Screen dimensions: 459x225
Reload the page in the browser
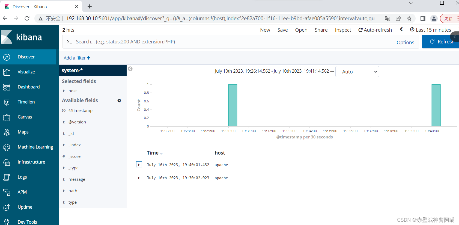[x=27, y=18]
